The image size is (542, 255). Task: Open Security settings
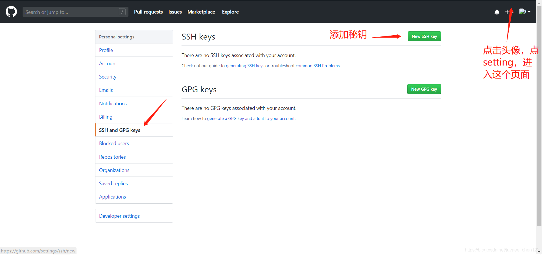[x=134, y=77]
